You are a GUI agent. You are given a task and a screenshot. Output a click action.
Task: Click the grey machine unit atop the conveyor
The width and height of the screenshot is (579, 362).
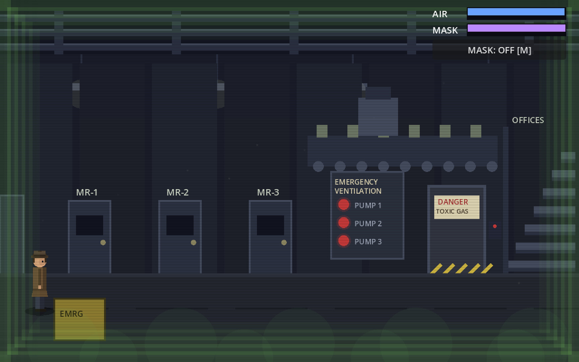click(x=378, y=112)
